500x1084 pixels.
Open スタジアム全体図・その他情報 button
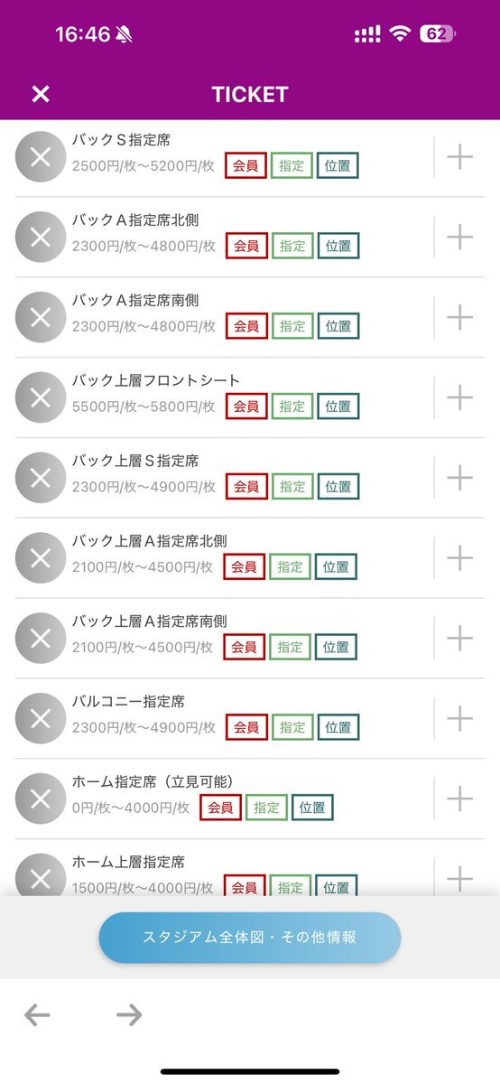pyautogui.click(x=250, y=938)
